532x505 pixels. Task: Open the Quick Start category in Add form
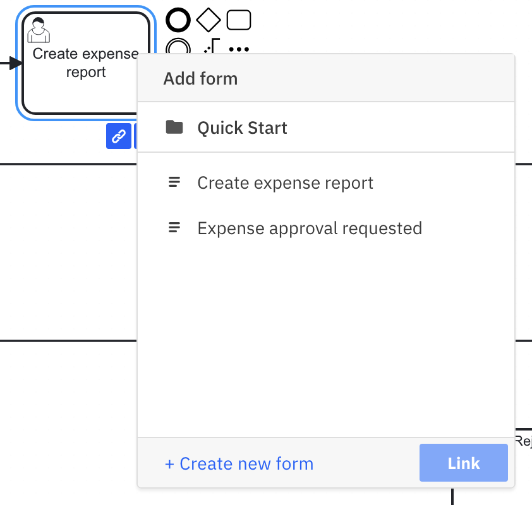pyautogui.click(x=242, y=127)
